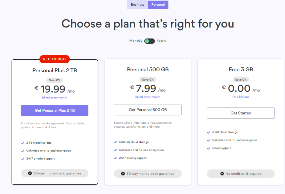Click checkmark icon beside Email support
The width and height of the screenshot is (285, 194).
pyautogui.click(x=209, y=148)
